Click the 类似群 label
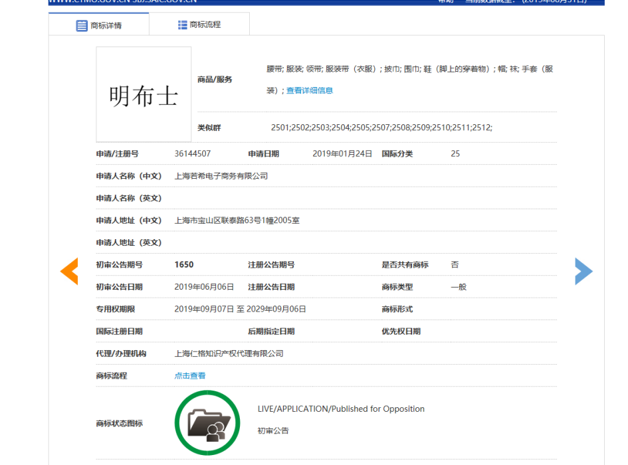Image resolution: width=628 pixels, height=465 pixels. [209, 128]
